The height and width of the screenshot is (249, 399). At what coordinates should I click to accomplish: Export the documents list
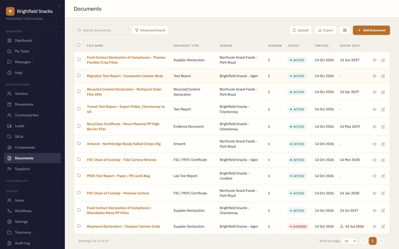coord(325,30)
